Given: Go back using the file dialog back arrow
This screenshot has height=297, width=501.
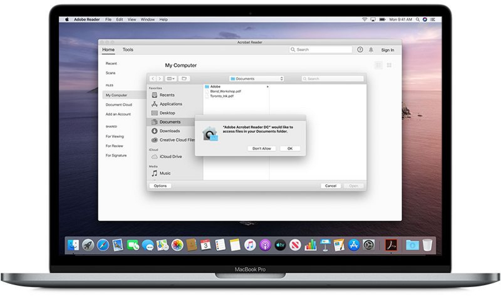Looking at the screenshot, I should (153, 79).
